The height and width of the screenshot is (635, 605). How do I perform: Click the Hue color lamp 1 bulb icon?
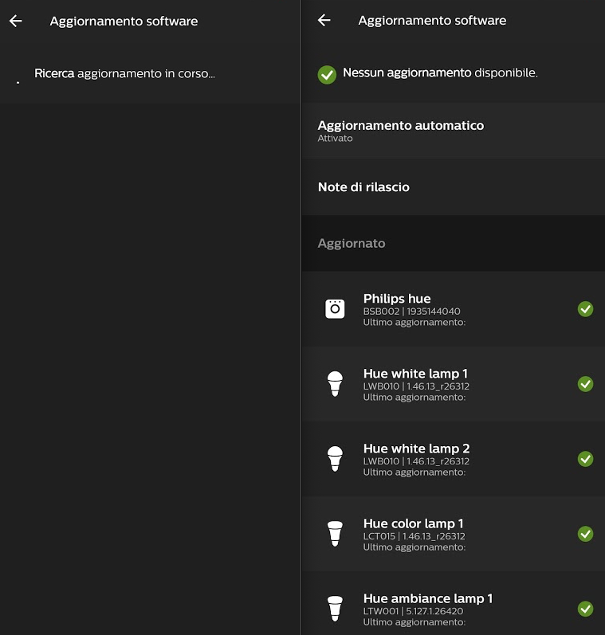(x=335, y=533)
